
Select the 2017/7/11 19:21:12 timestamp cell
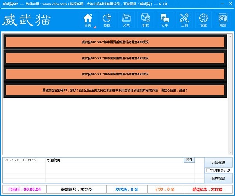[20, 160]
